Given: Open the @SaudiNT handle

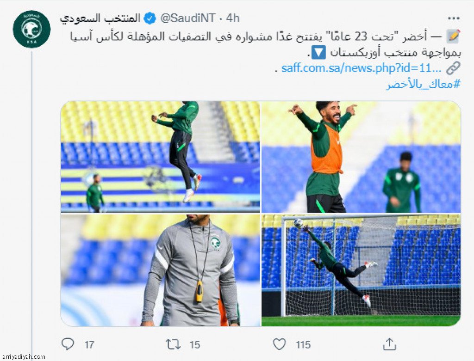Looking at the screenshot, I should [188, 18].
